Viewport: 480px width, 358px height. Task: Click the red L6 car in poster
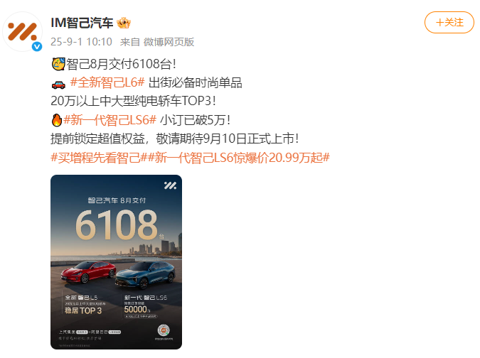click(88, 272)
